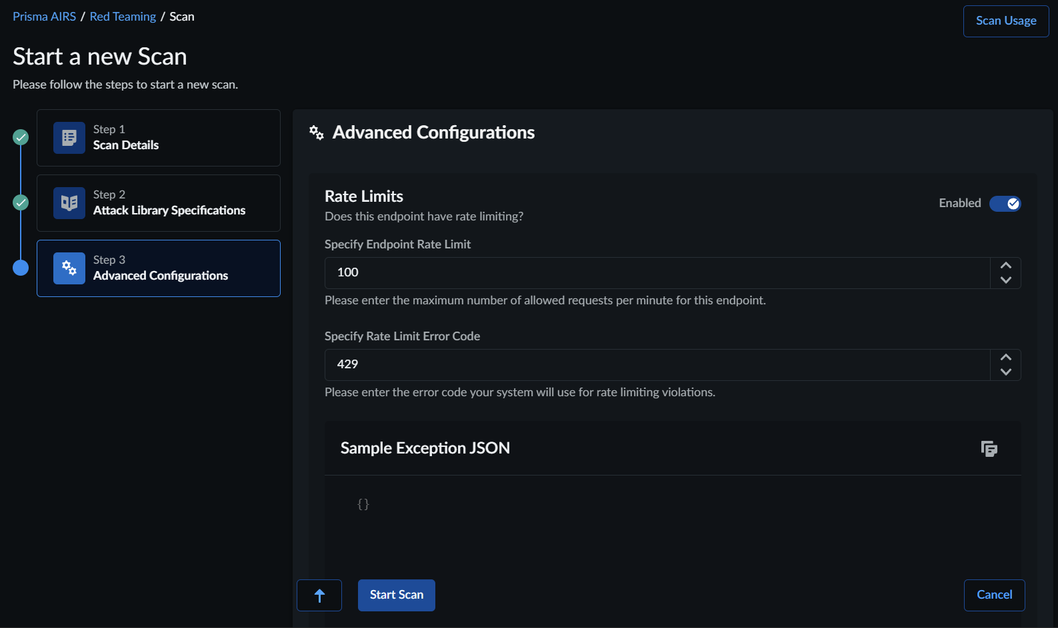The height and width of the screenshot is (628, 1058).
Task: Open Step 2 Attack Library Specifications
Action: (159, 203)
